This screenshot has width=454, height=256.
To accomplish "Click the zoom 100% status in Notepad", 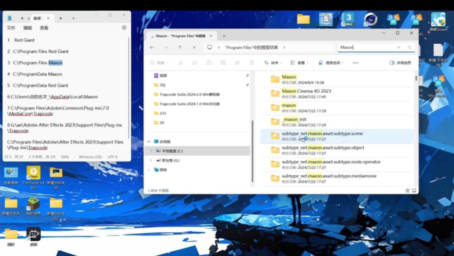I will 65,157.
